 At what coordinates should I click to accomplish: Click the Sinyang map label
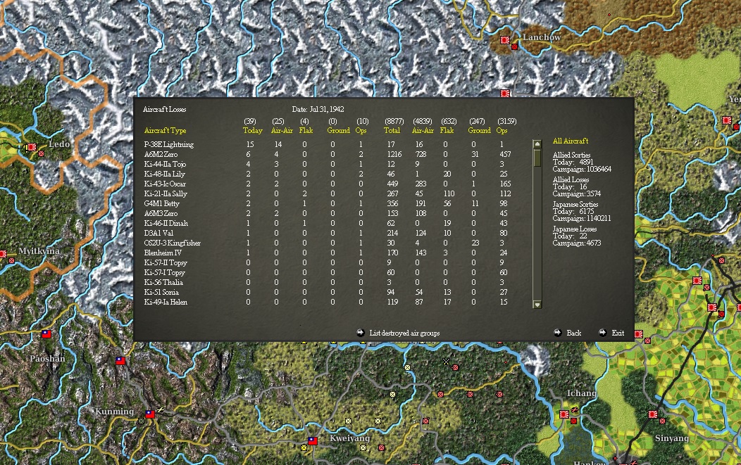(671, 438)
